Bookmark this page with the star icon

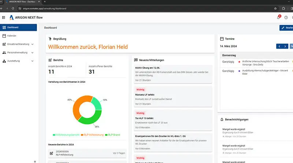click(275, 8)
